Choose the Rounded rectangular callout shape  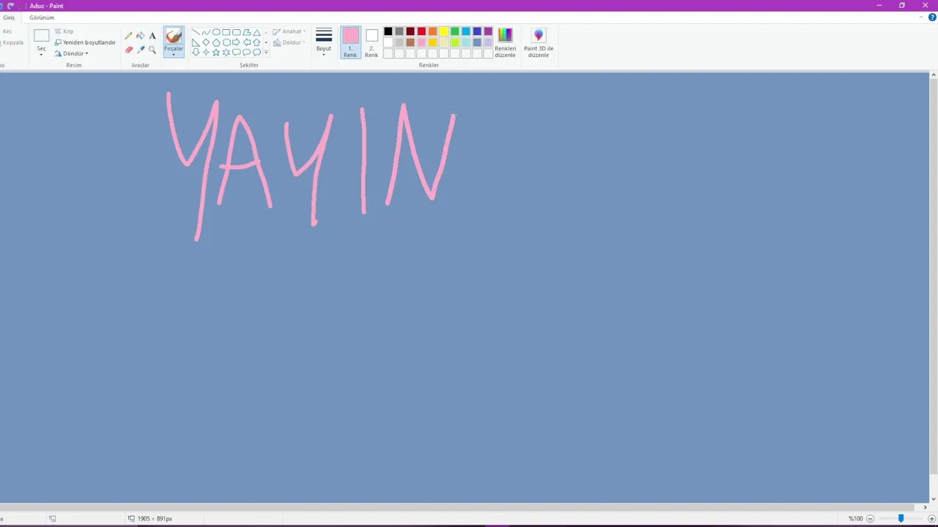pos(237,52)
